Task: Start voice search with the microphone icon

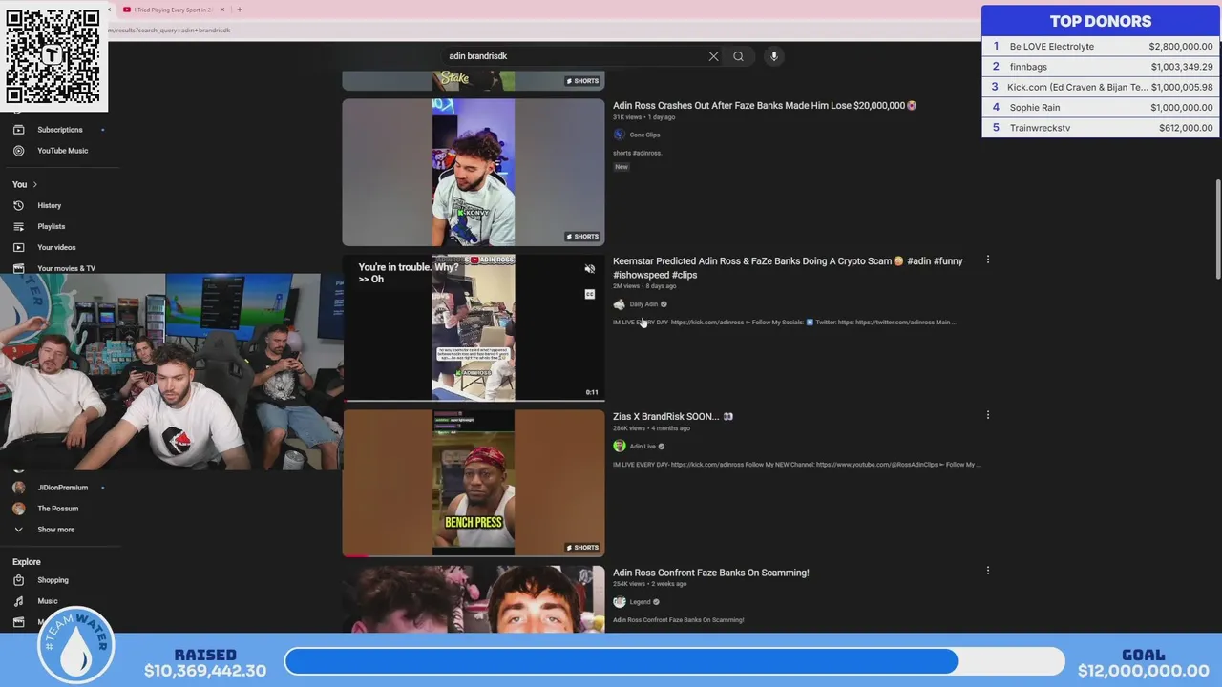Action: pyautogui.click(x=774, y=56)
